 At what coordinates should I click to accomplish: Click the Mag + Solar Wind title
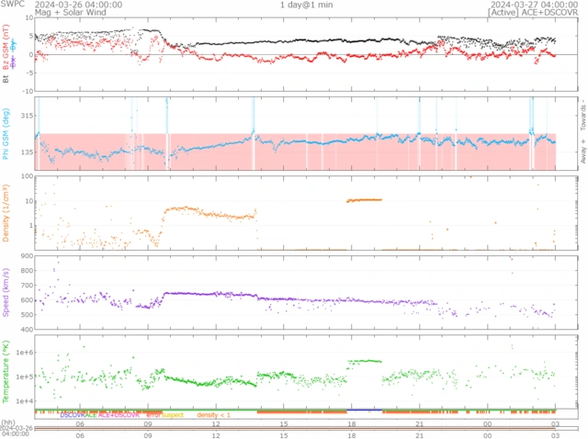[71, 12]
